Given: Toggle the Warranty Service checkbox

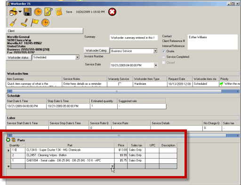Looking at the screenshot, I should [x=120, y=84].
